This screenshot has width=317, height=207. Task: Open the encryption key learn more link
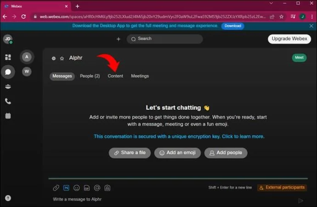179,136
